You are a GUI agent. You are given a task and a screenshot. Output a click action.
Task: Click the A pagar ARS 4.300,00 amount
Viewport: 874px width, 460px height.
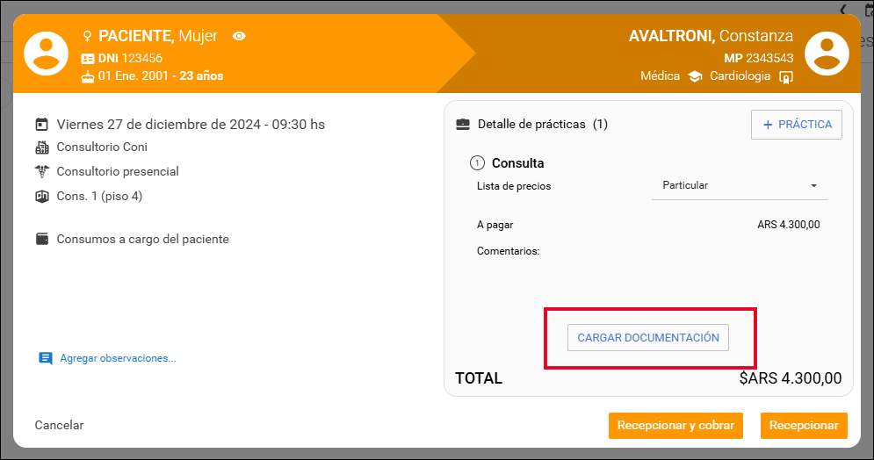pyautogui.click(x=788, y=225)
